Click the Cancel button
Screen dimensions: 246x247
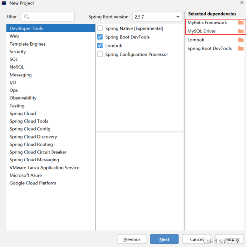coord(197,239)
